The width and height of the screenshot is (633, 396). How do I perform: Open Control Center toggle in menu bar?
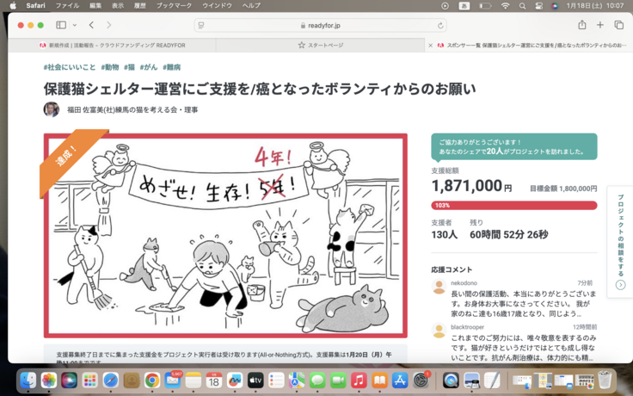pos(538,5)
